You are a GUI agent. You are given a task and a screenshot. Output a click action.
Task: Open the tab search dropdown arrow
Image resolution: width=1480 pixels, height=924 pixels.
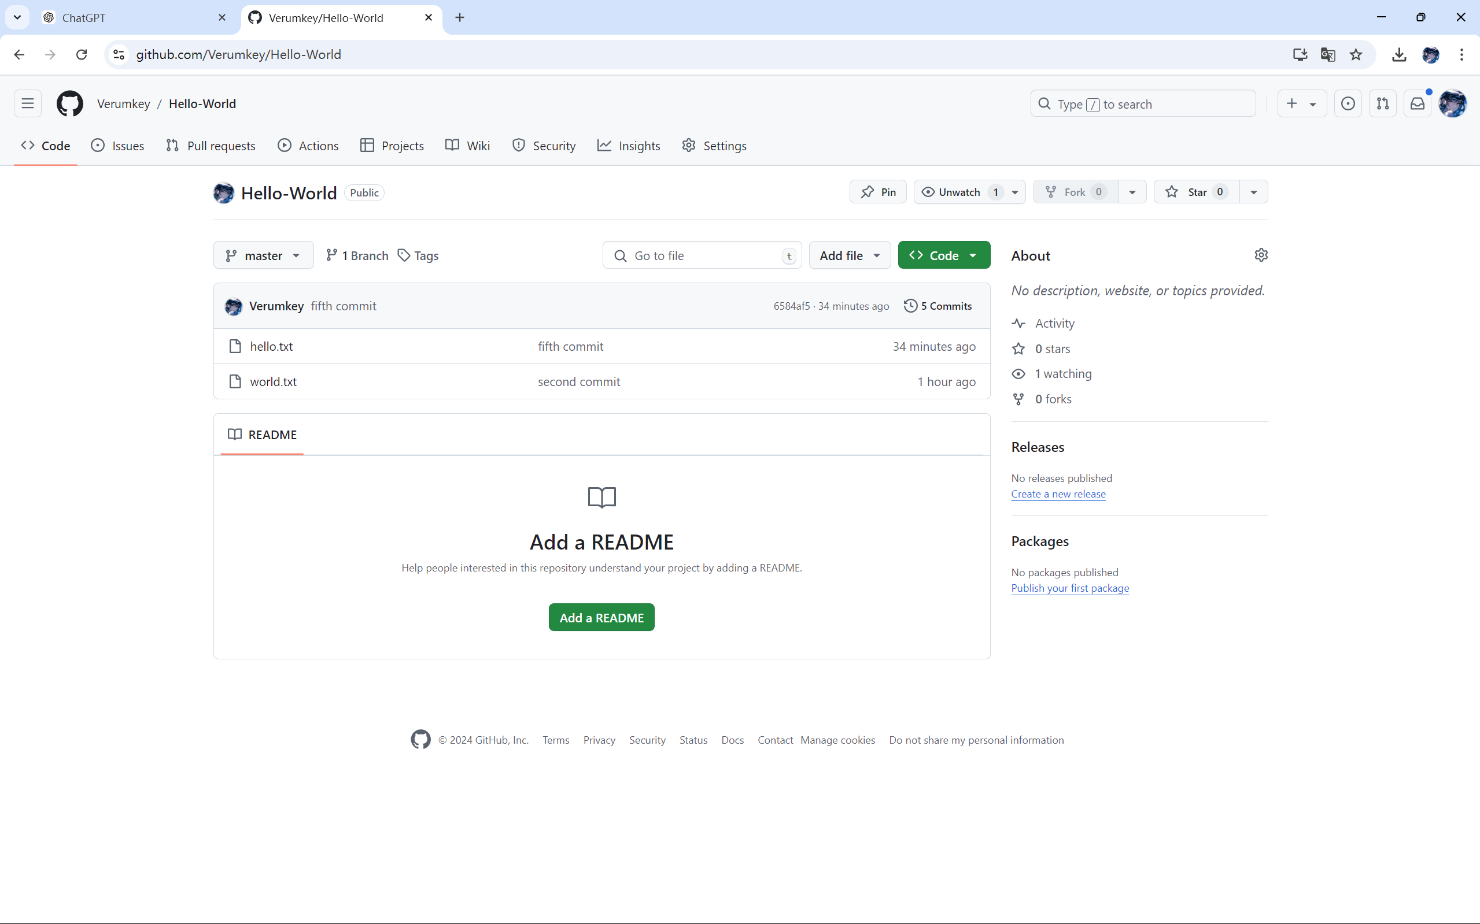click(x=17, y=18)
